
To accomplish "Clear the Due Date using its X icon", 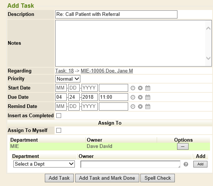I will (140, 97).
